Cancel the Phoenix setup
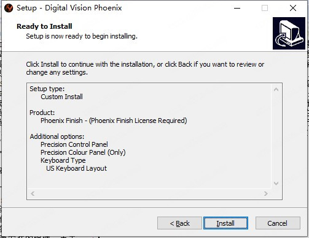 coord(278,223)
